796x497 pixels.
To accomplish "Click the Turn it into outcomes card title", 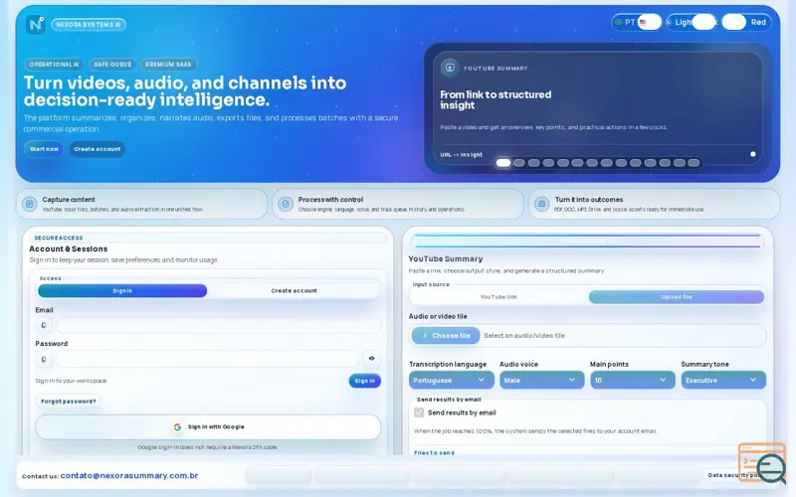I will pyautogui.click(x=589, y=200).
